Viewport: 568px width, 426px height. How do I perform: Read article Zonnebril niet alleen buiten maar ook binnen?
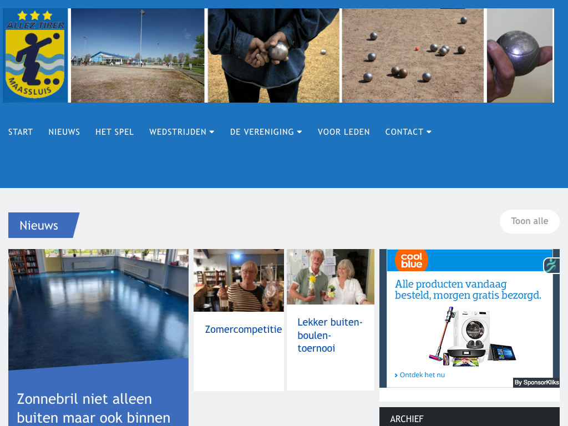click(x=93, y=408)
